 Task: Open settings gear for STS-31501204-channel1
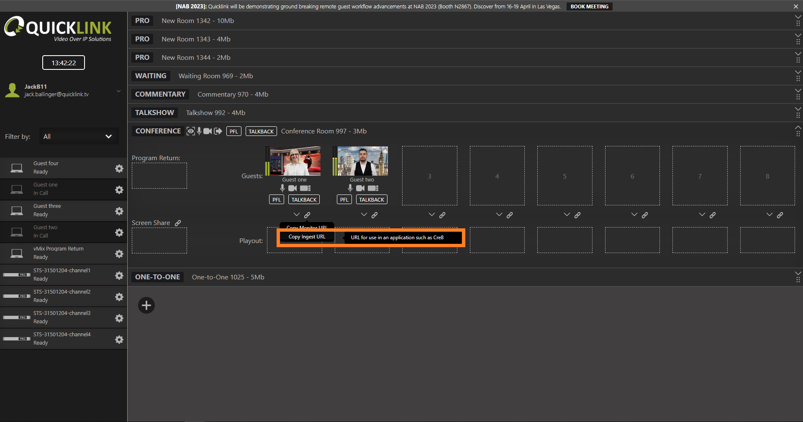coord(119,275)
